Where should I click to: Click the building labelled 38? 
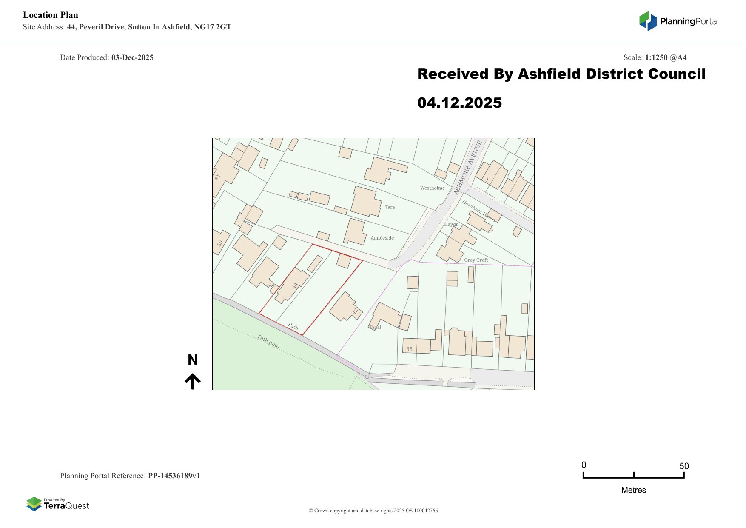(417, 346)
